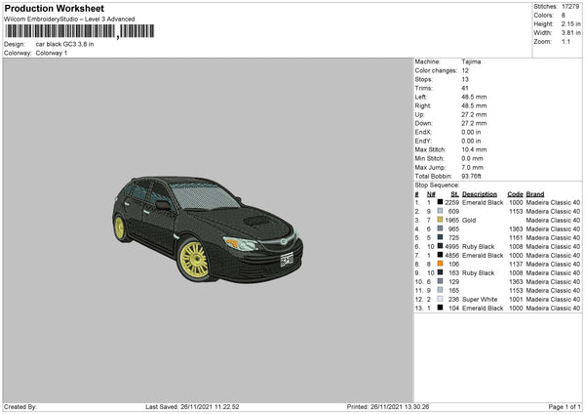The width and height of the screenshot is (585, 414).
Task: Click the light blue swatch in stop 2
Action: click(440, 211)
